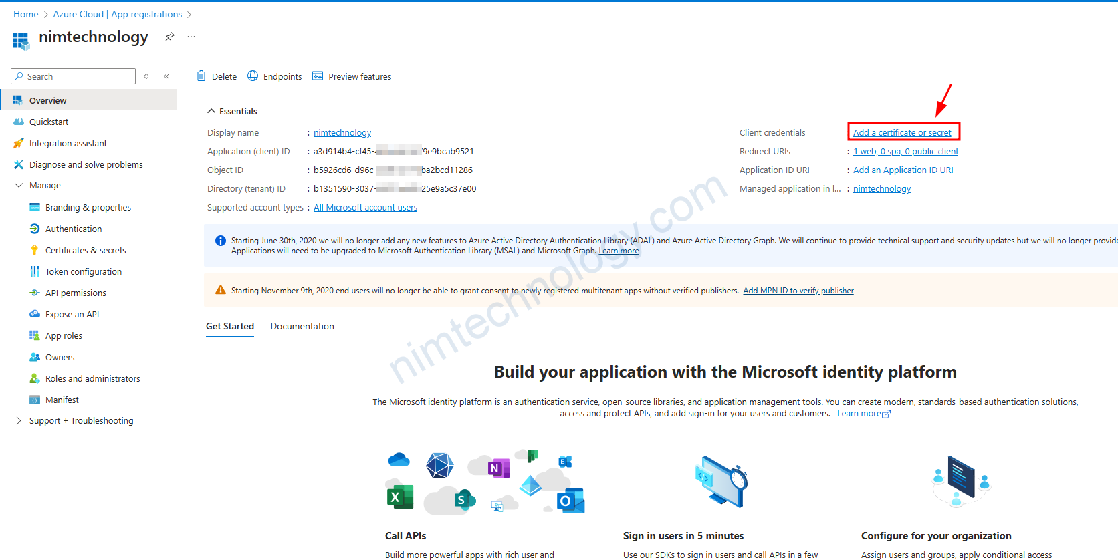Image resolution: width=1118 pixels, height=560 pixels.
Task: Click the Diagnose and solve problems wrench icon
Action: (19, 164)
